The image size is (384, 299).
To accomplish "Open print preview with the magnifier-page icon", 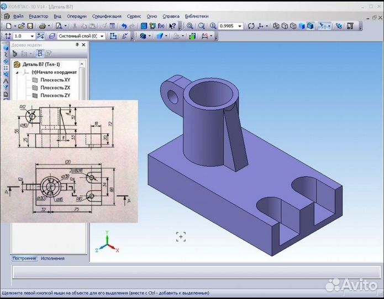I will tap(59, 26).
